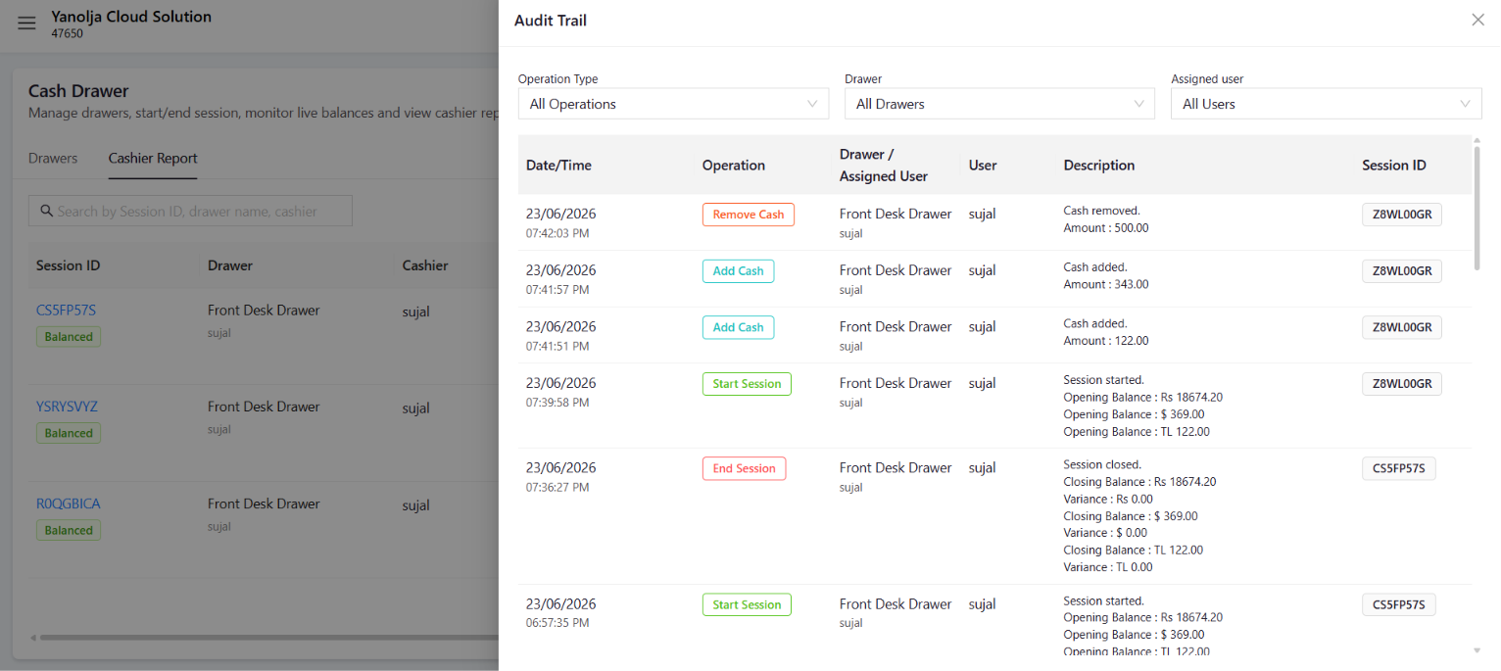The height and width of the screenshot is (671, 1501).
Task: Click the property ID 47650 text
Action: pyautogui.click(x=67, y=33)
